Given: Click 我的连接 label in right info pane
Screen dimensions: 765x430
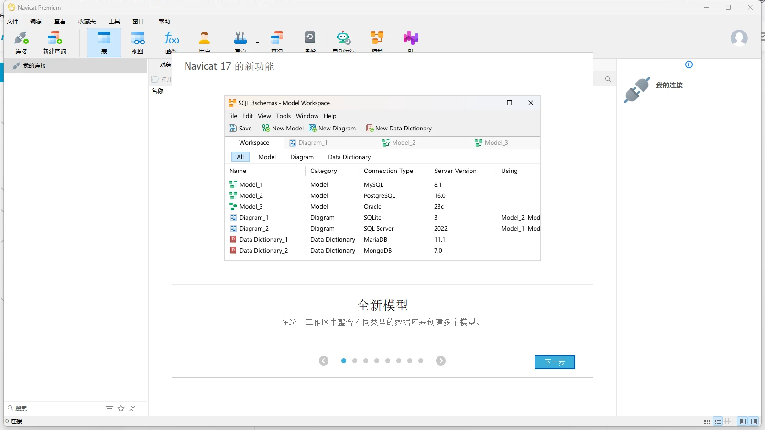Looking at the screenshot, I should pos(669,85).
